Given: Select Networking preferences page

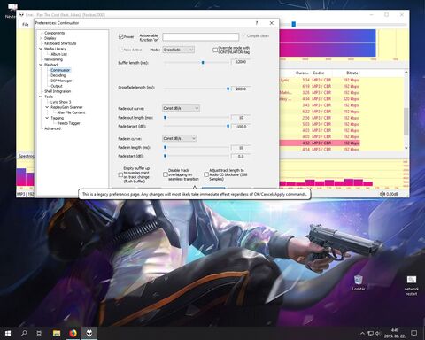Looking at the screenshot, I should coord(53,59).
